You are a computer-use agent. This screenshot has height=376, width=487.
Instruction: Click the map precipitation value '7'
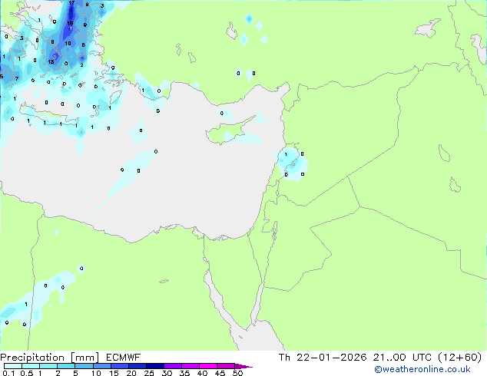(17, 79)
